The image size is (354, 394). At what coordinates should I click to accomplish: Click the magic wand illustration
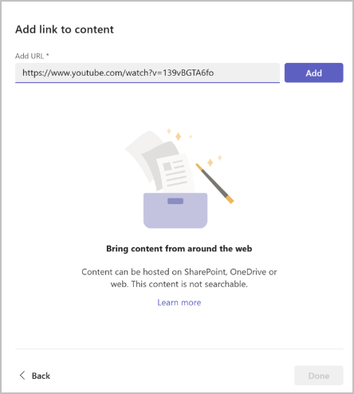214,183
